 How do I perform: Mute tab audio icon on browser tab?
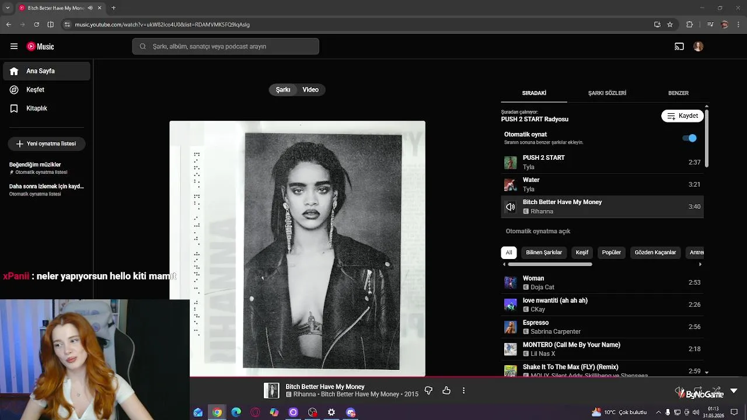[90, 8]
